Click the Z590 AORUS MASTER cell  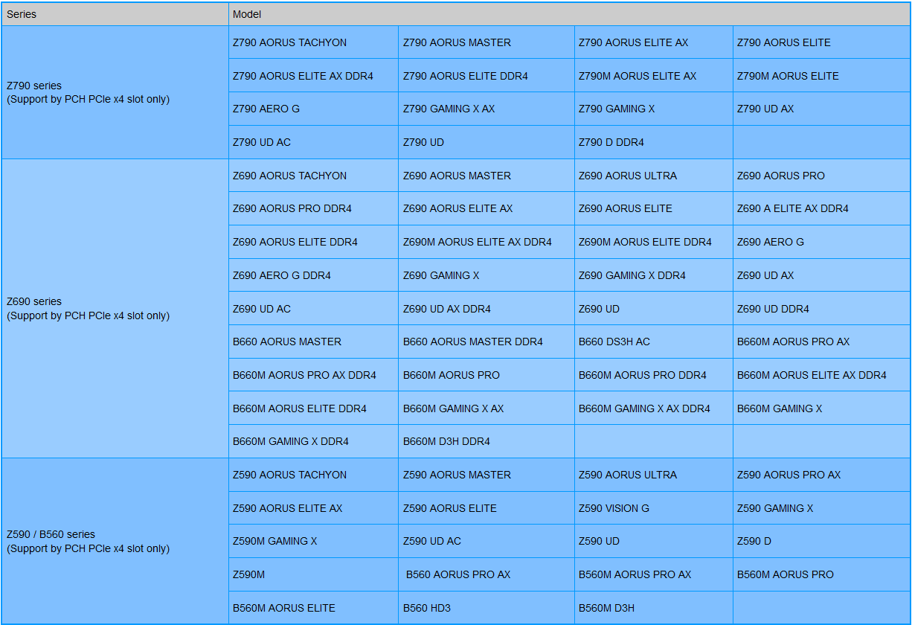pos(486,475)
